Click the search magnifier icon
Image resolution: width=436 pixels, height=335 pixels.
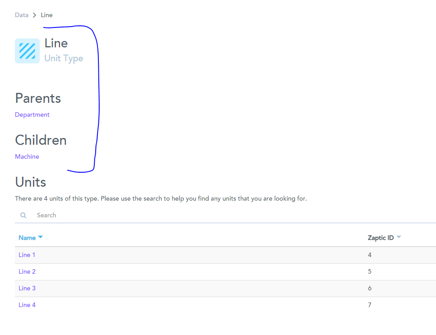pyautogui.click(x=23, y=215)
